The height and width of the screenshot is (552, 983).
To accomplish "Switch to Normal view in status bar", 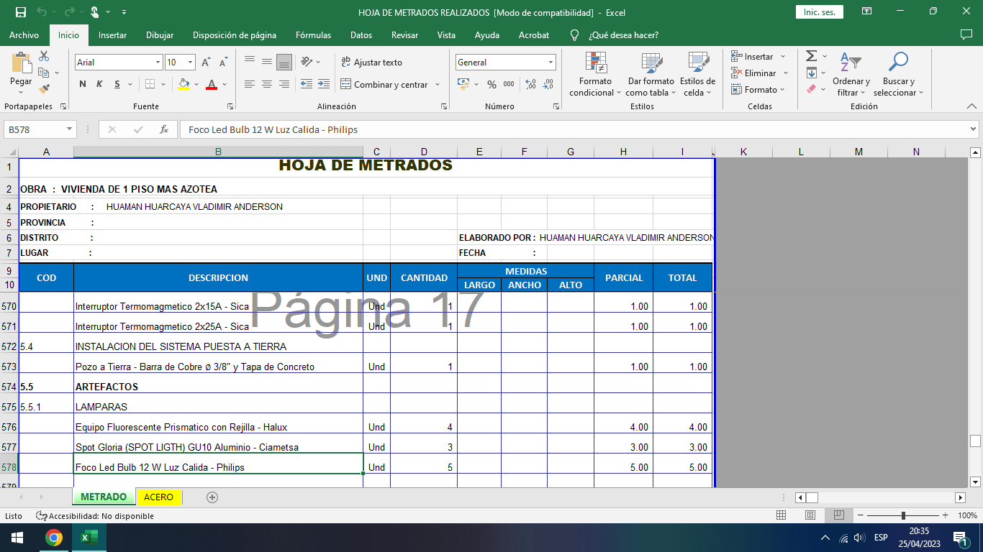I will (782, 515).
